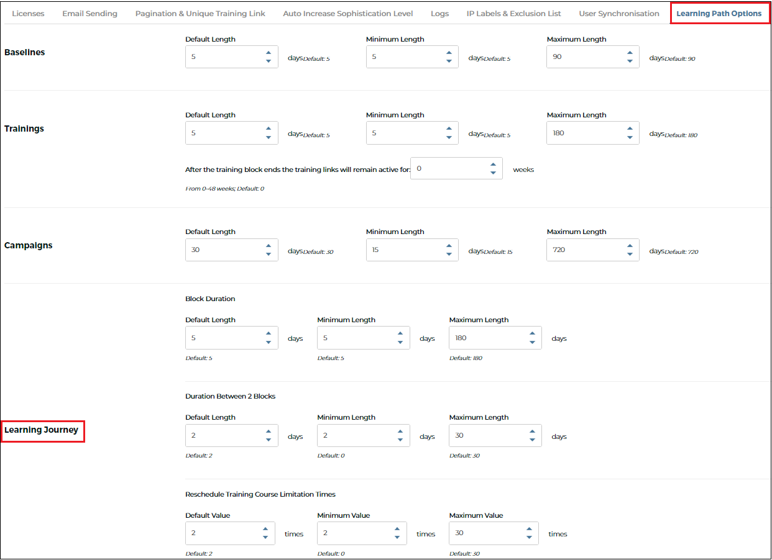
Task: Increase Reschedule Limitation Default Value up arrow
Action: pyautogui.click(x=265, y=529)
